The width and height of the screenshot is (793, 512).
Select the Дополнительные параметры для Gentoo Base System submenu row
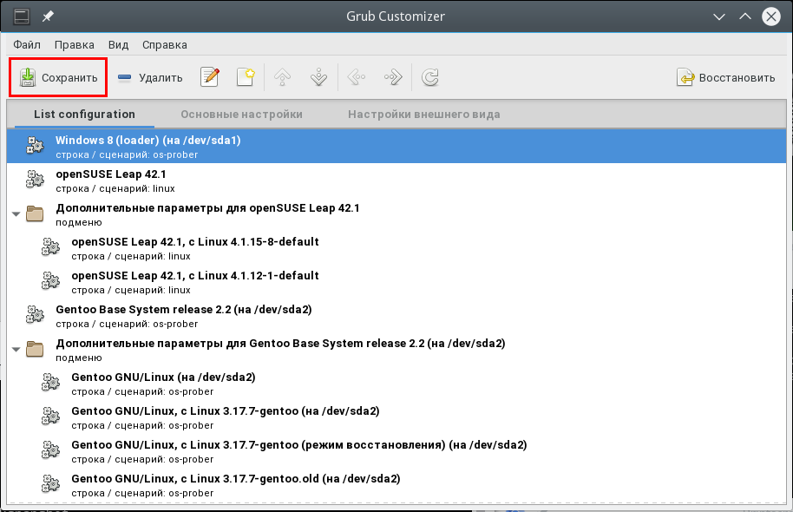point(396,350)
